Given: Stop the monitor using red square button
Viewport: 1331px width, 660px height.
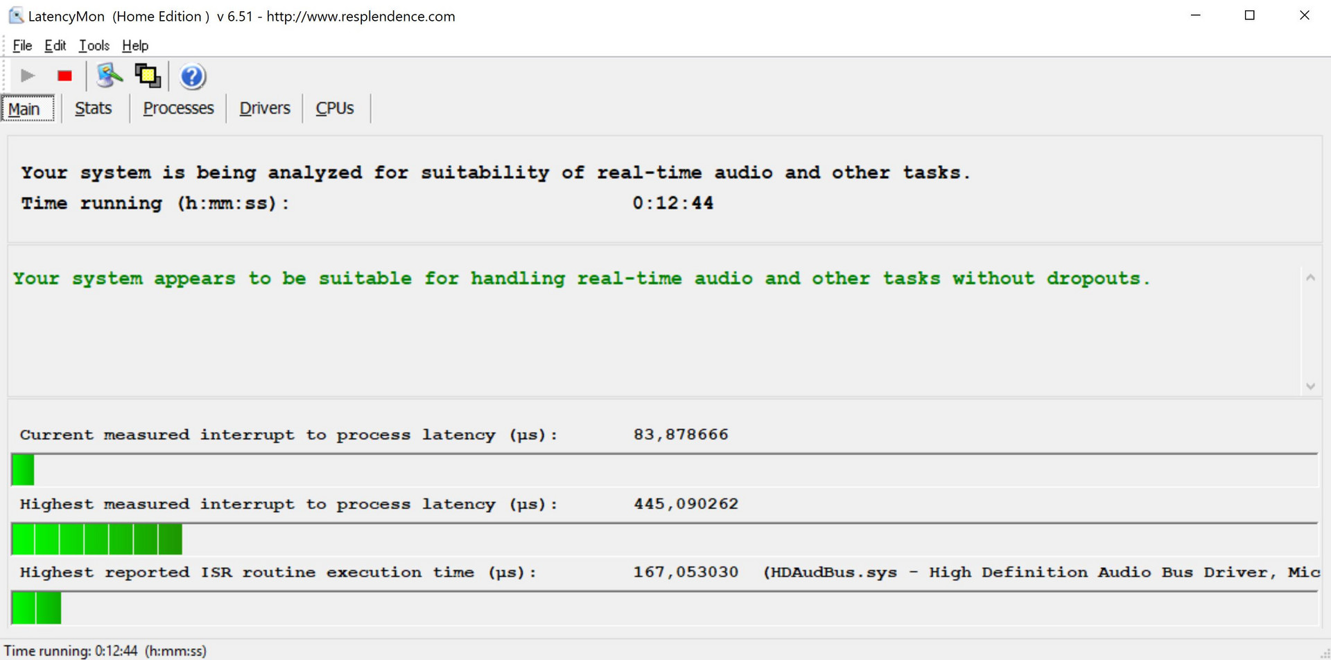Looking at the screenshot, I should [x=64, y=76].
